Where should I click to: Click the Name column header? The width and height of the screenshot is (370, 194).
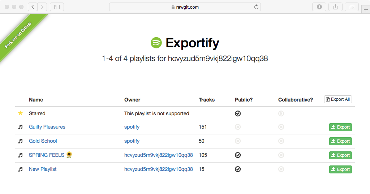36,100
